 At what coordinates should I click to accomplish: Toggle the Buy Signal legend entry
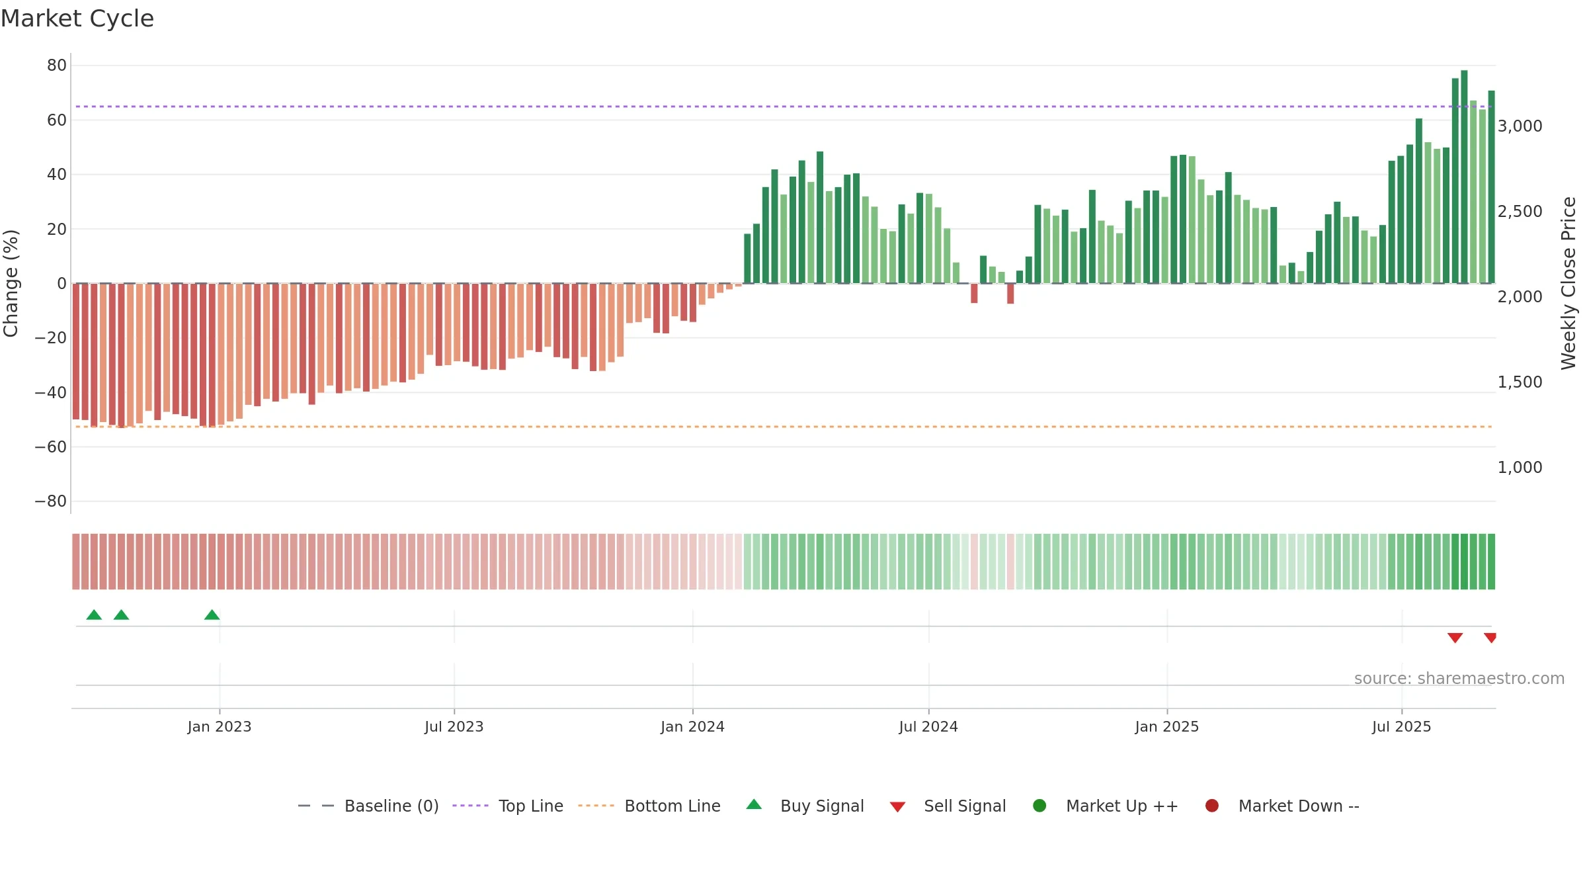click(x=805, y=806)
